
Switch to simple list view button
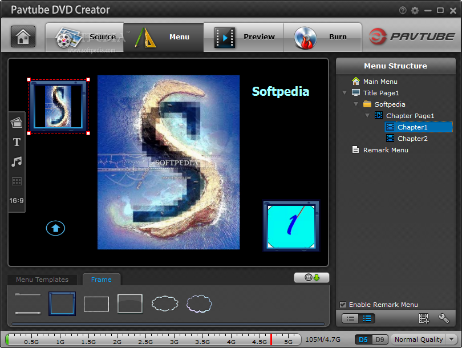350,318
